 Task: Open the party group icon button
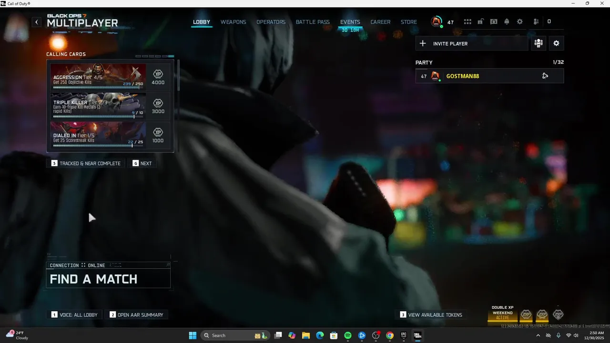coord(539,43)
